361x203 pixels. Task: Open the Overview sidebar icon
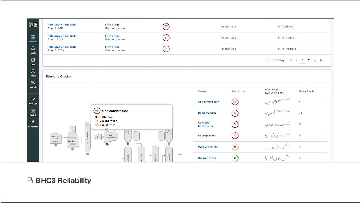(x=33, y=37)
